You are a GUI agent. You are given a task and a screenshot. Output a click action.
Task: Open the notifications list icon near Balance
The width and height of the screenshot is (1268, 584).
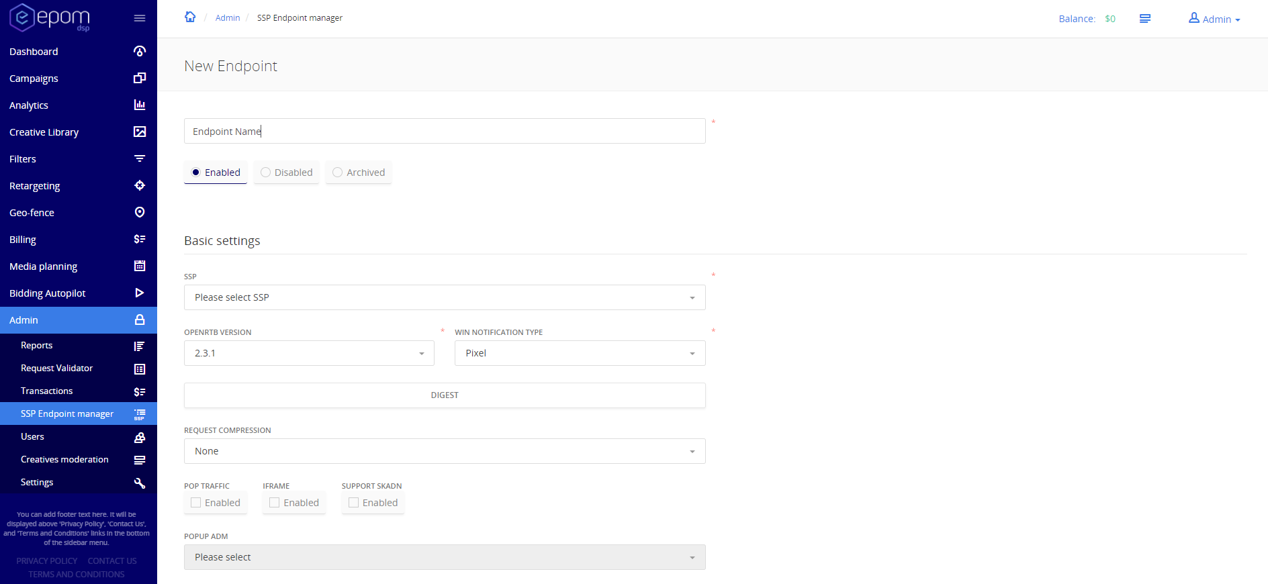pos(1145,19)
